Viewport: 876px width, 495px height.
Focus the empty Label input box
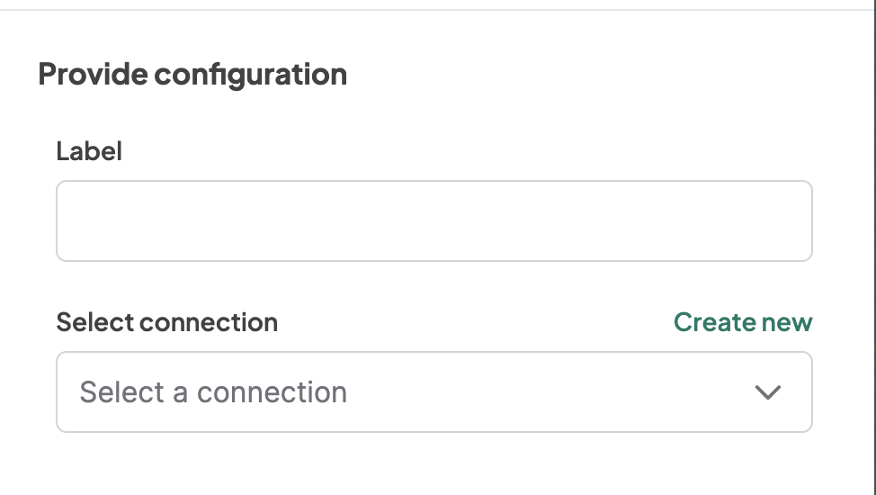pyautogui.click(x=434, y=221)
